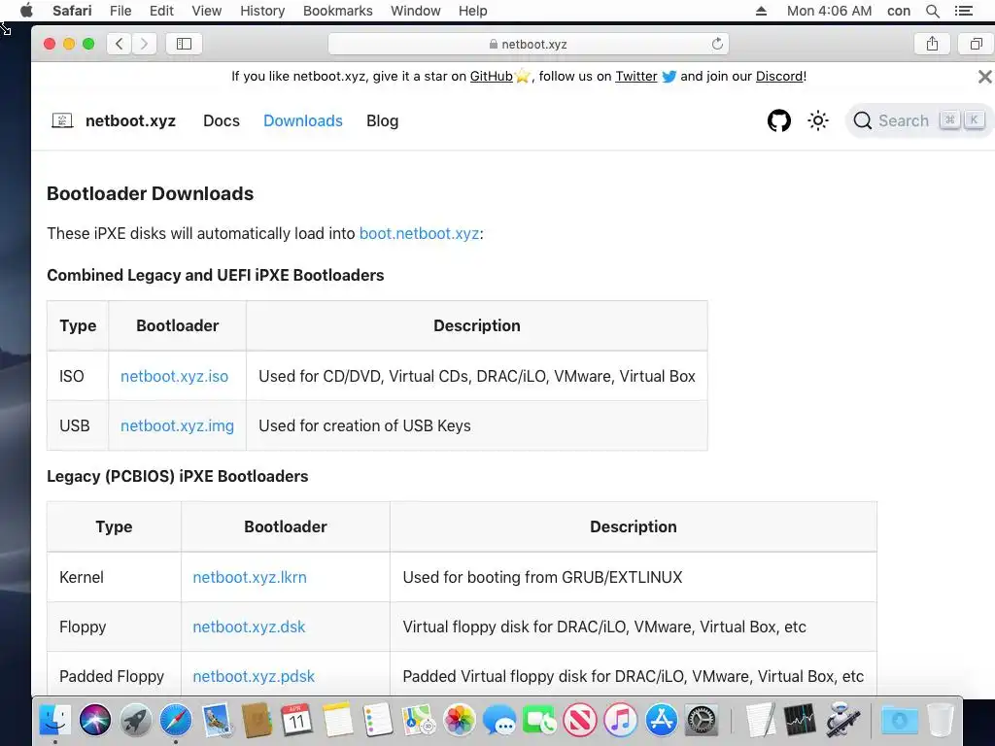Open FaceTime from the Dock
This screenshot has height=746, width=995.
539,720
